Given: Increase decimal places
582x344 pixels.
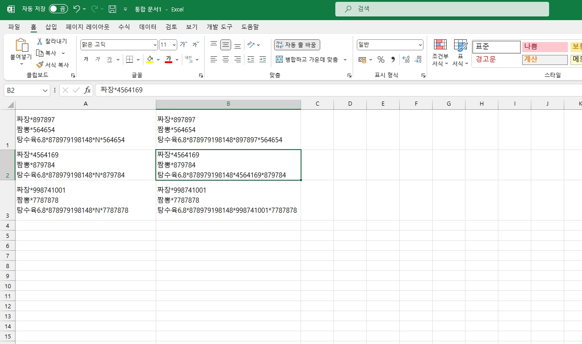Looking at the screenshot, I should [406, 59].
